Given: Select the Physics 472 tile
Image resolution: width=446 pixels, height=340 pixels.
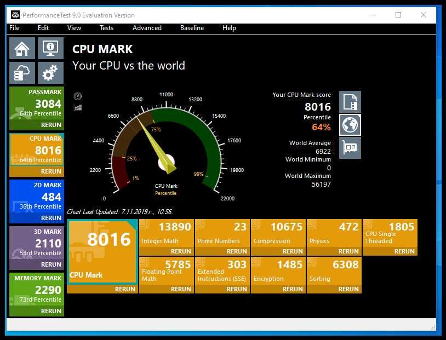Looking at the screenshot, I should [334, 233].
